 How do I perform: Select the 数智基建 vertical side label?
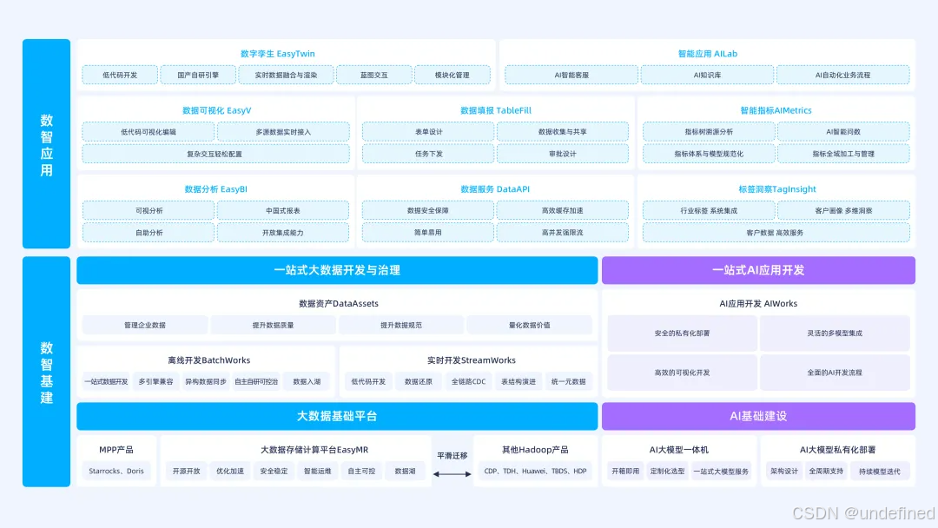point(47,372)
